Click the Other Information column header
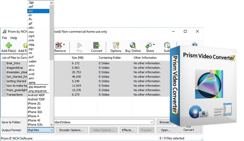Screen dimensions: 244x141 (x=145, y=58)
